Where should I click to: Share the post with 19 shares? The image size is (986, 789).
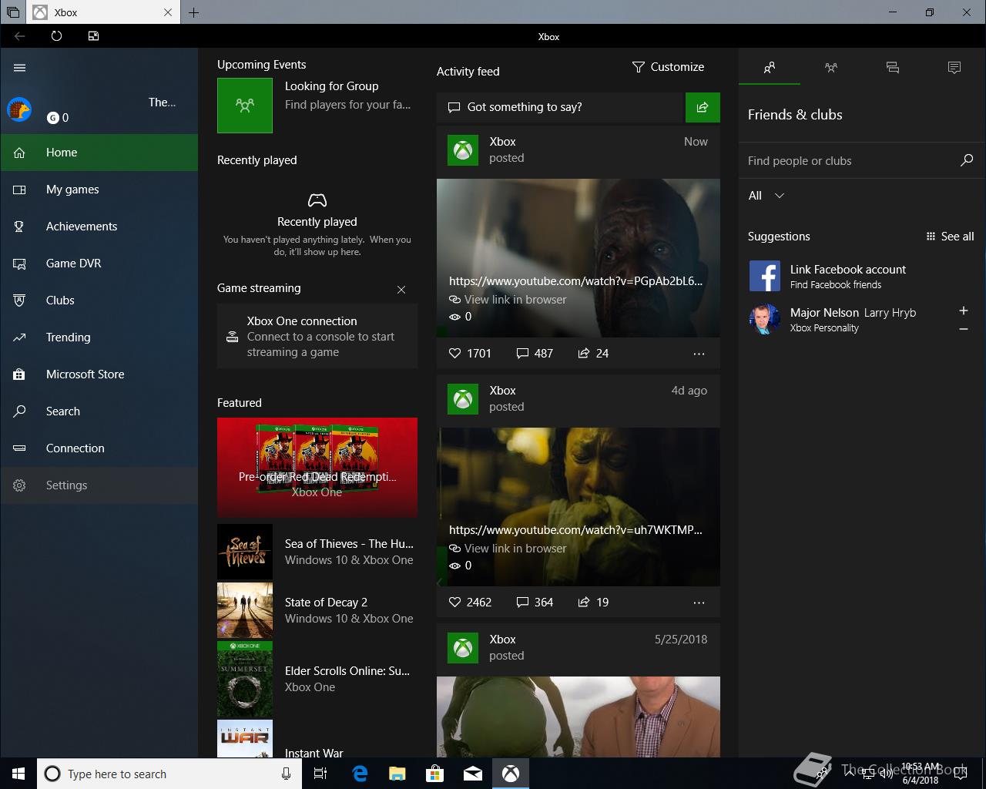(593, 603)
